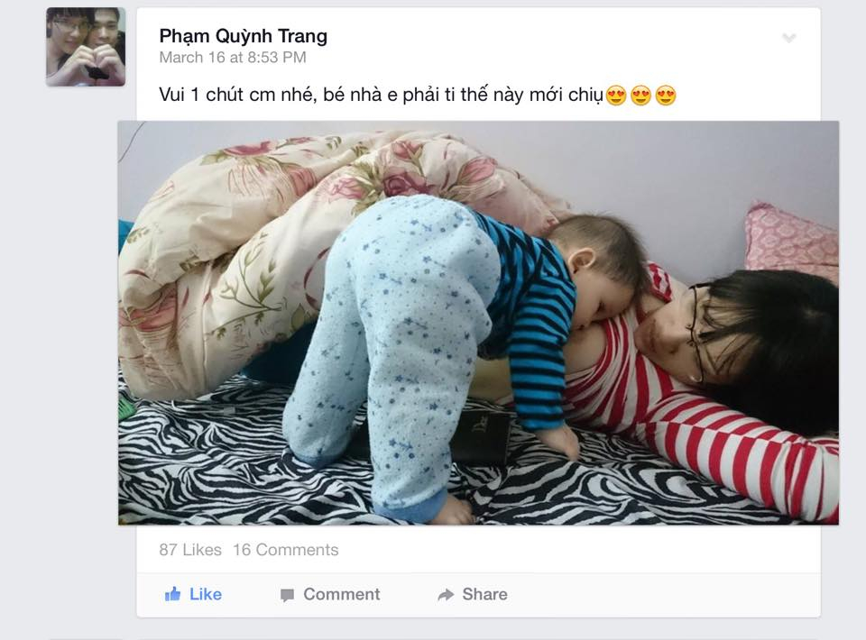This screenshot has height=640, width=866.
Task: Click the Comment label text
Action: pos(341,594)
